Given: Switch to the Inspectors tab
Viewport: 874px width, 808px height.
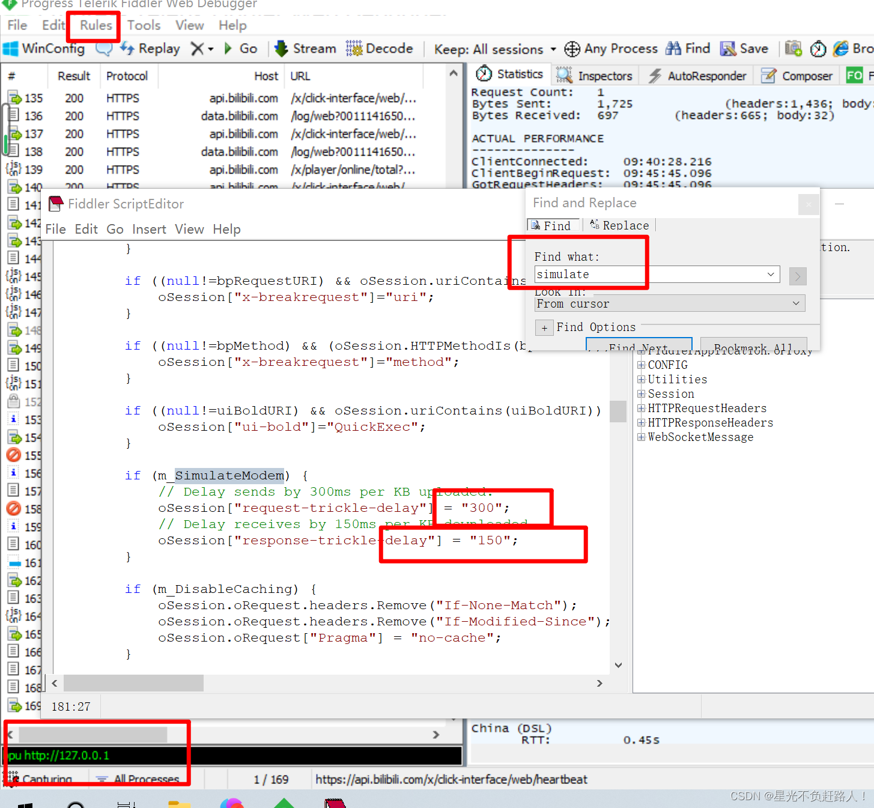Looking at the screenshot, I should (594, 76).
